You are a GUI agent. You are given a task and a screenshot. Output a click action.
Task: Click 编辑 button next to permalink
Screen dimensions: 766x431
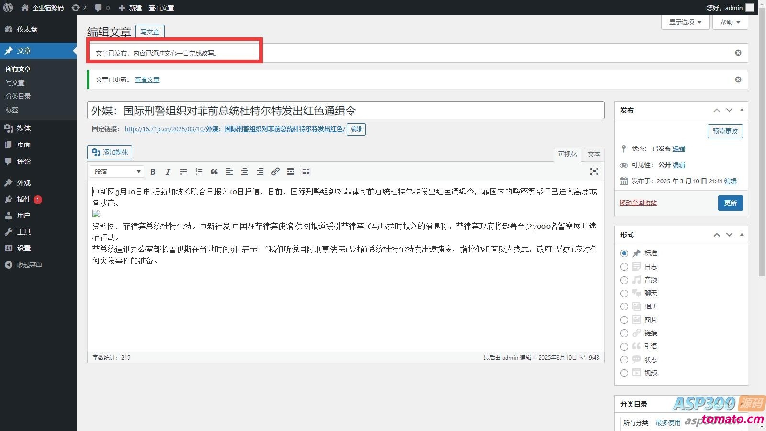pyautogui.click(x=356, y=129)
